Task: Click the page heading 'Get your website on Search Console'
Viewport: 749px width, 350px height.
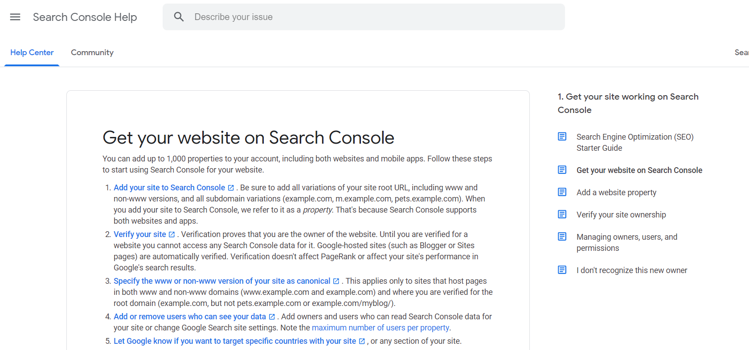Action: pyautogui.click(x=249, y=138)
